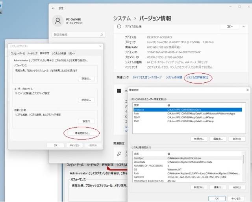
Task: Select OneDrive user variable row
Action: pyautogui.click(x=187, y=110)
